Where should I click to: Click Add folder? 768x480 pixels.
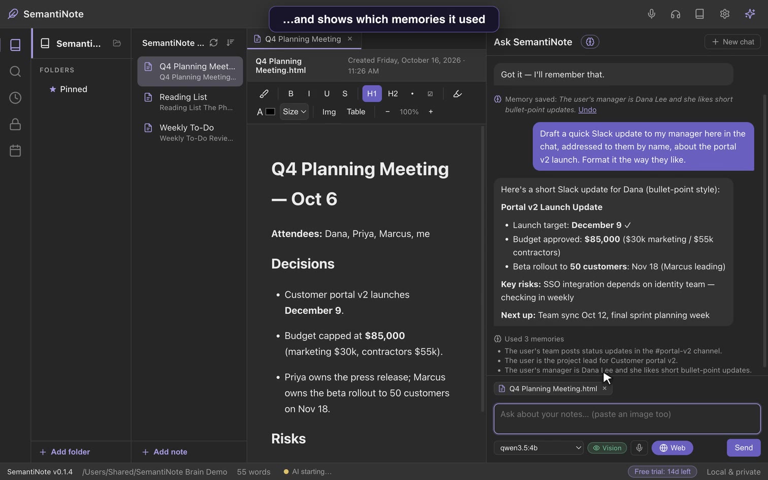coord(65,452)
